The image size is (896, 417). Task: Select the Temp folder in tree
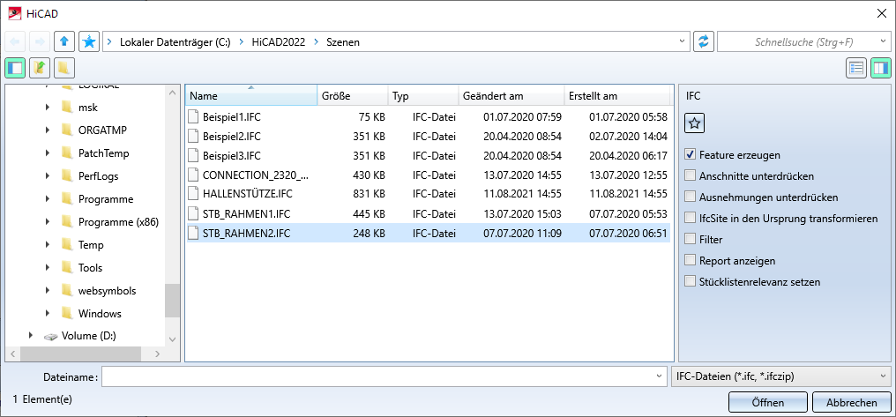point(91,244)
